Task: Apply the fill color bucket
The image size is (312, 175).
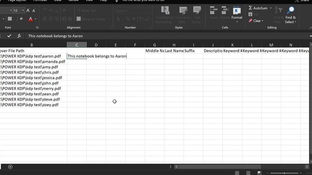Action: pyautogui.click(x=21, y=19)
